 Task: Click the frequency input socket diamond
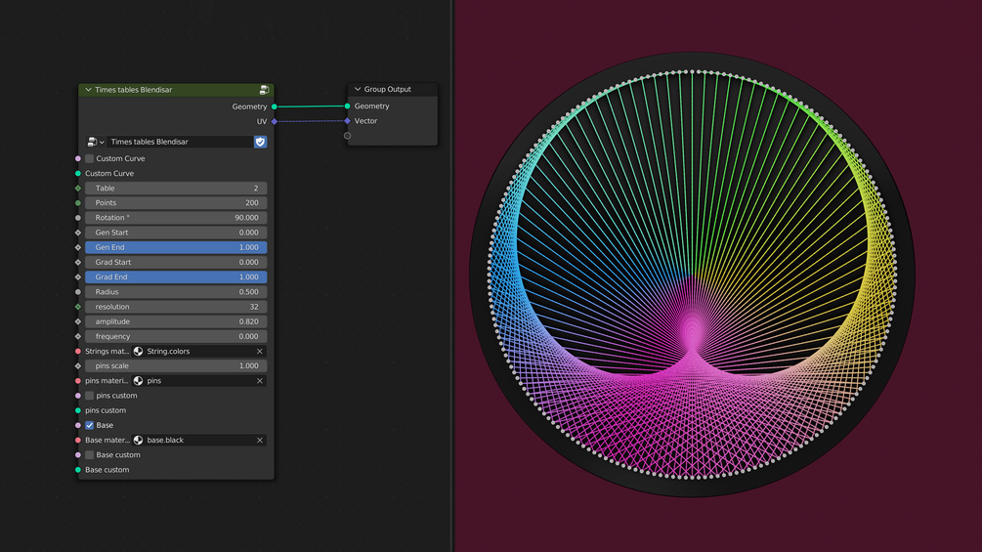click(78, 336)
